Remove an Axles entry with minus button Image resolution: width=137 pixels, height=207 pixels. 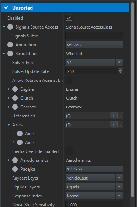pos(120,125)
